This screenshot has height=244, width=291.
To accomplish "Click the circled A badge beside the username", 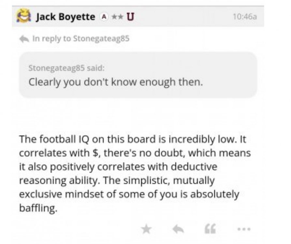I will tap(104, 17).
